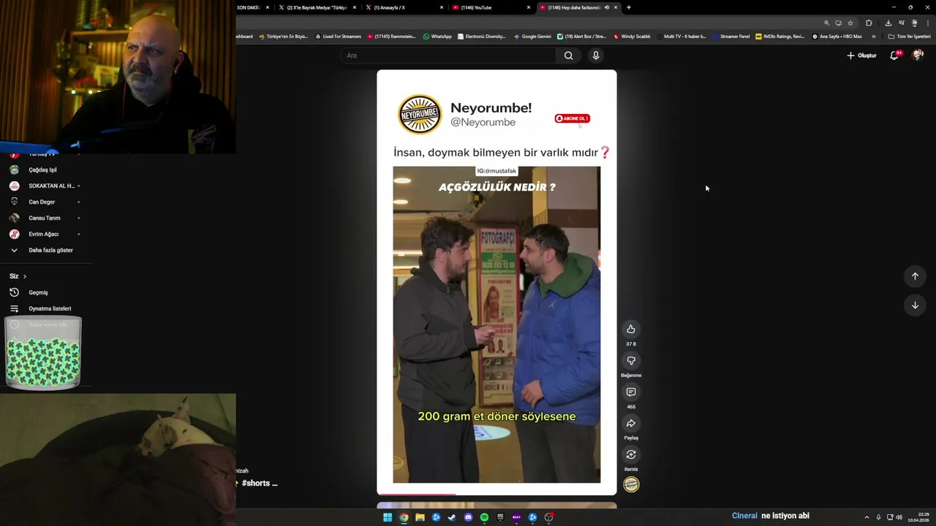Start voice search with the microphone icon

pyautogui.click(x=596, y=56)
